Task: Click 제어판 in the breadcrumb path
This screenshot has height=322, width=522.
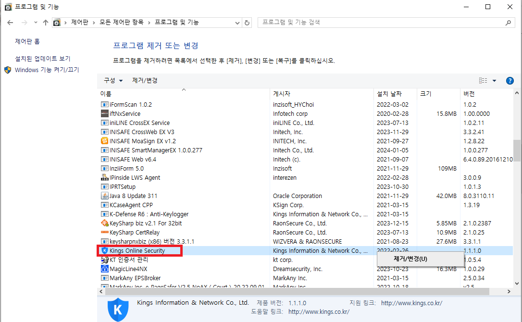Action: [80, 22]
